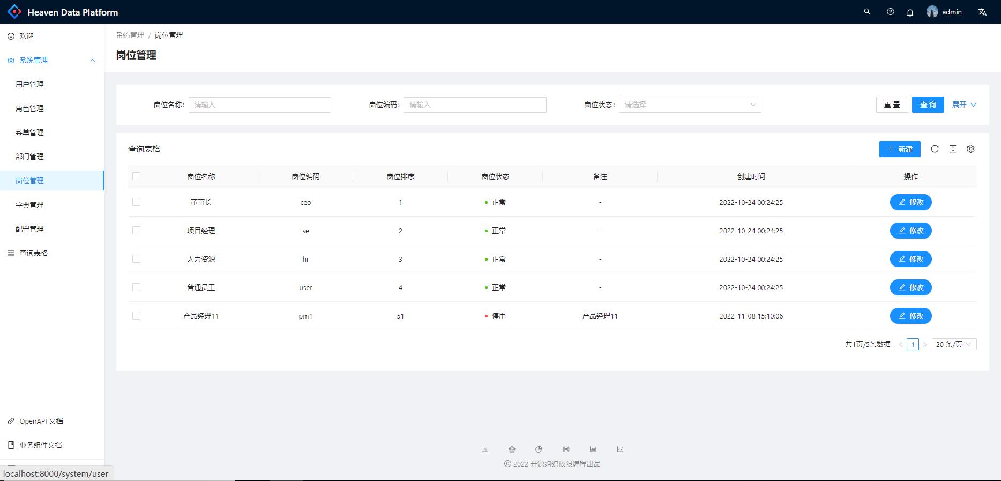
Task: Click the 重置 reset button
Action: [x=892, y=105]
